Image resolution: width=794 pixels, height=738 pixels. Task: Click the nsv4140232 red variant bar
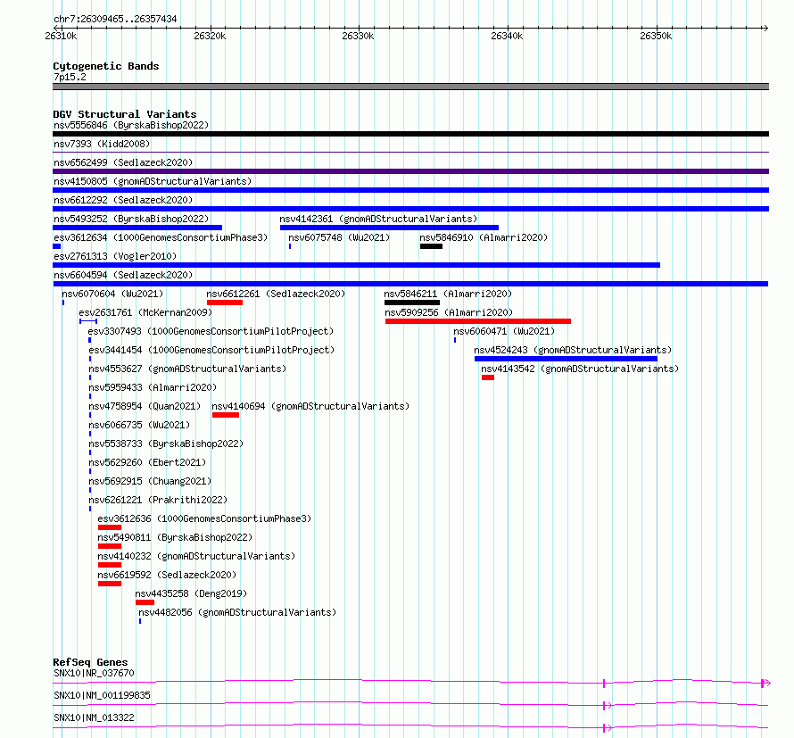pos(110,565)
